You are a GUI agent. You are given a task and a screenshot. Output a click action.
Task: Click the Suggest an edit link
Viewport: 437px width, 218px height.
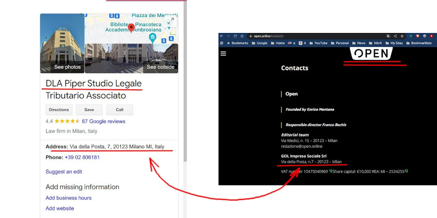tap(64, 171)
